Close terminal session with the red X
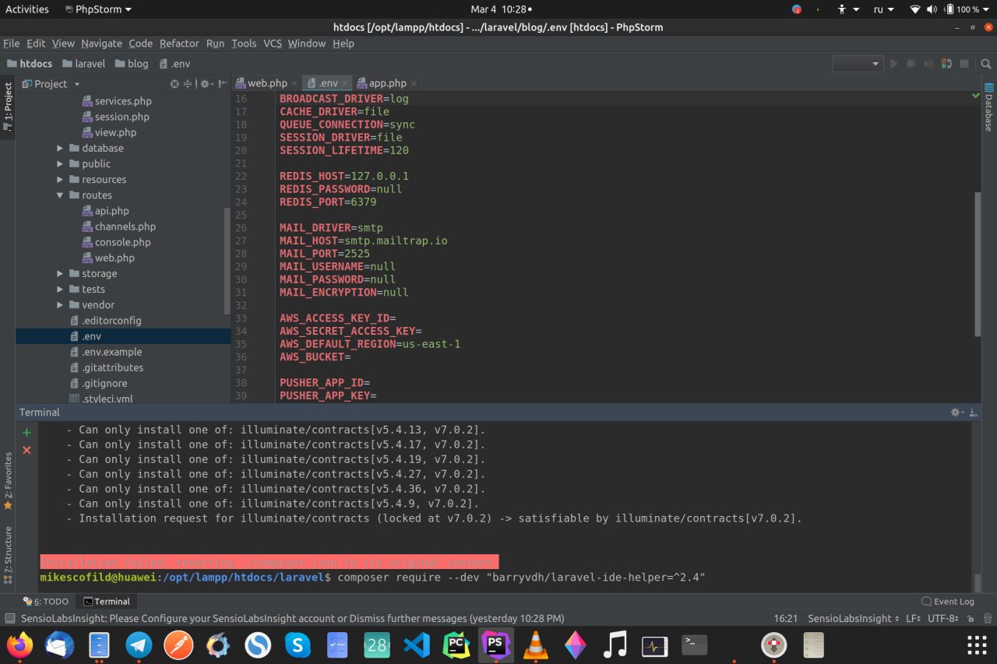The height and width of the screenshot is (664, 997). tap(26, 450)
